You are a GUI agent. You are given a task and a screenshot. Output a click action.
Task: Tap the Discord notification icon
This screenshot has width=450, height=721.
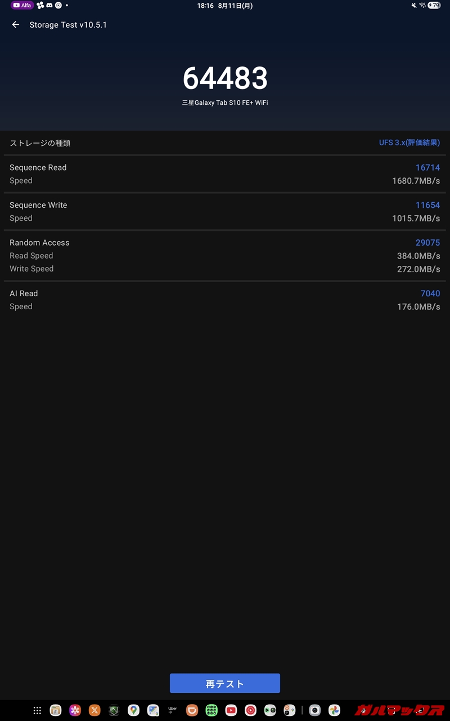[x=49, y=6]
